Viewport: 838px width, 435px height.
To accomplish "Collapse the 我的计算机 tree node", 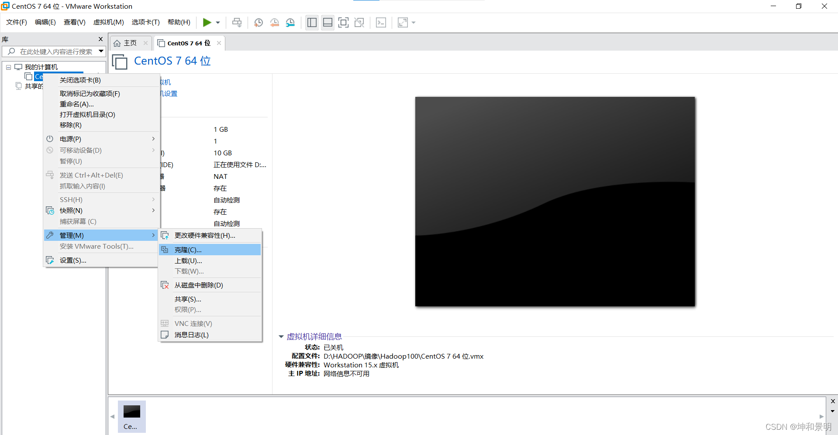I will [8, 67].
